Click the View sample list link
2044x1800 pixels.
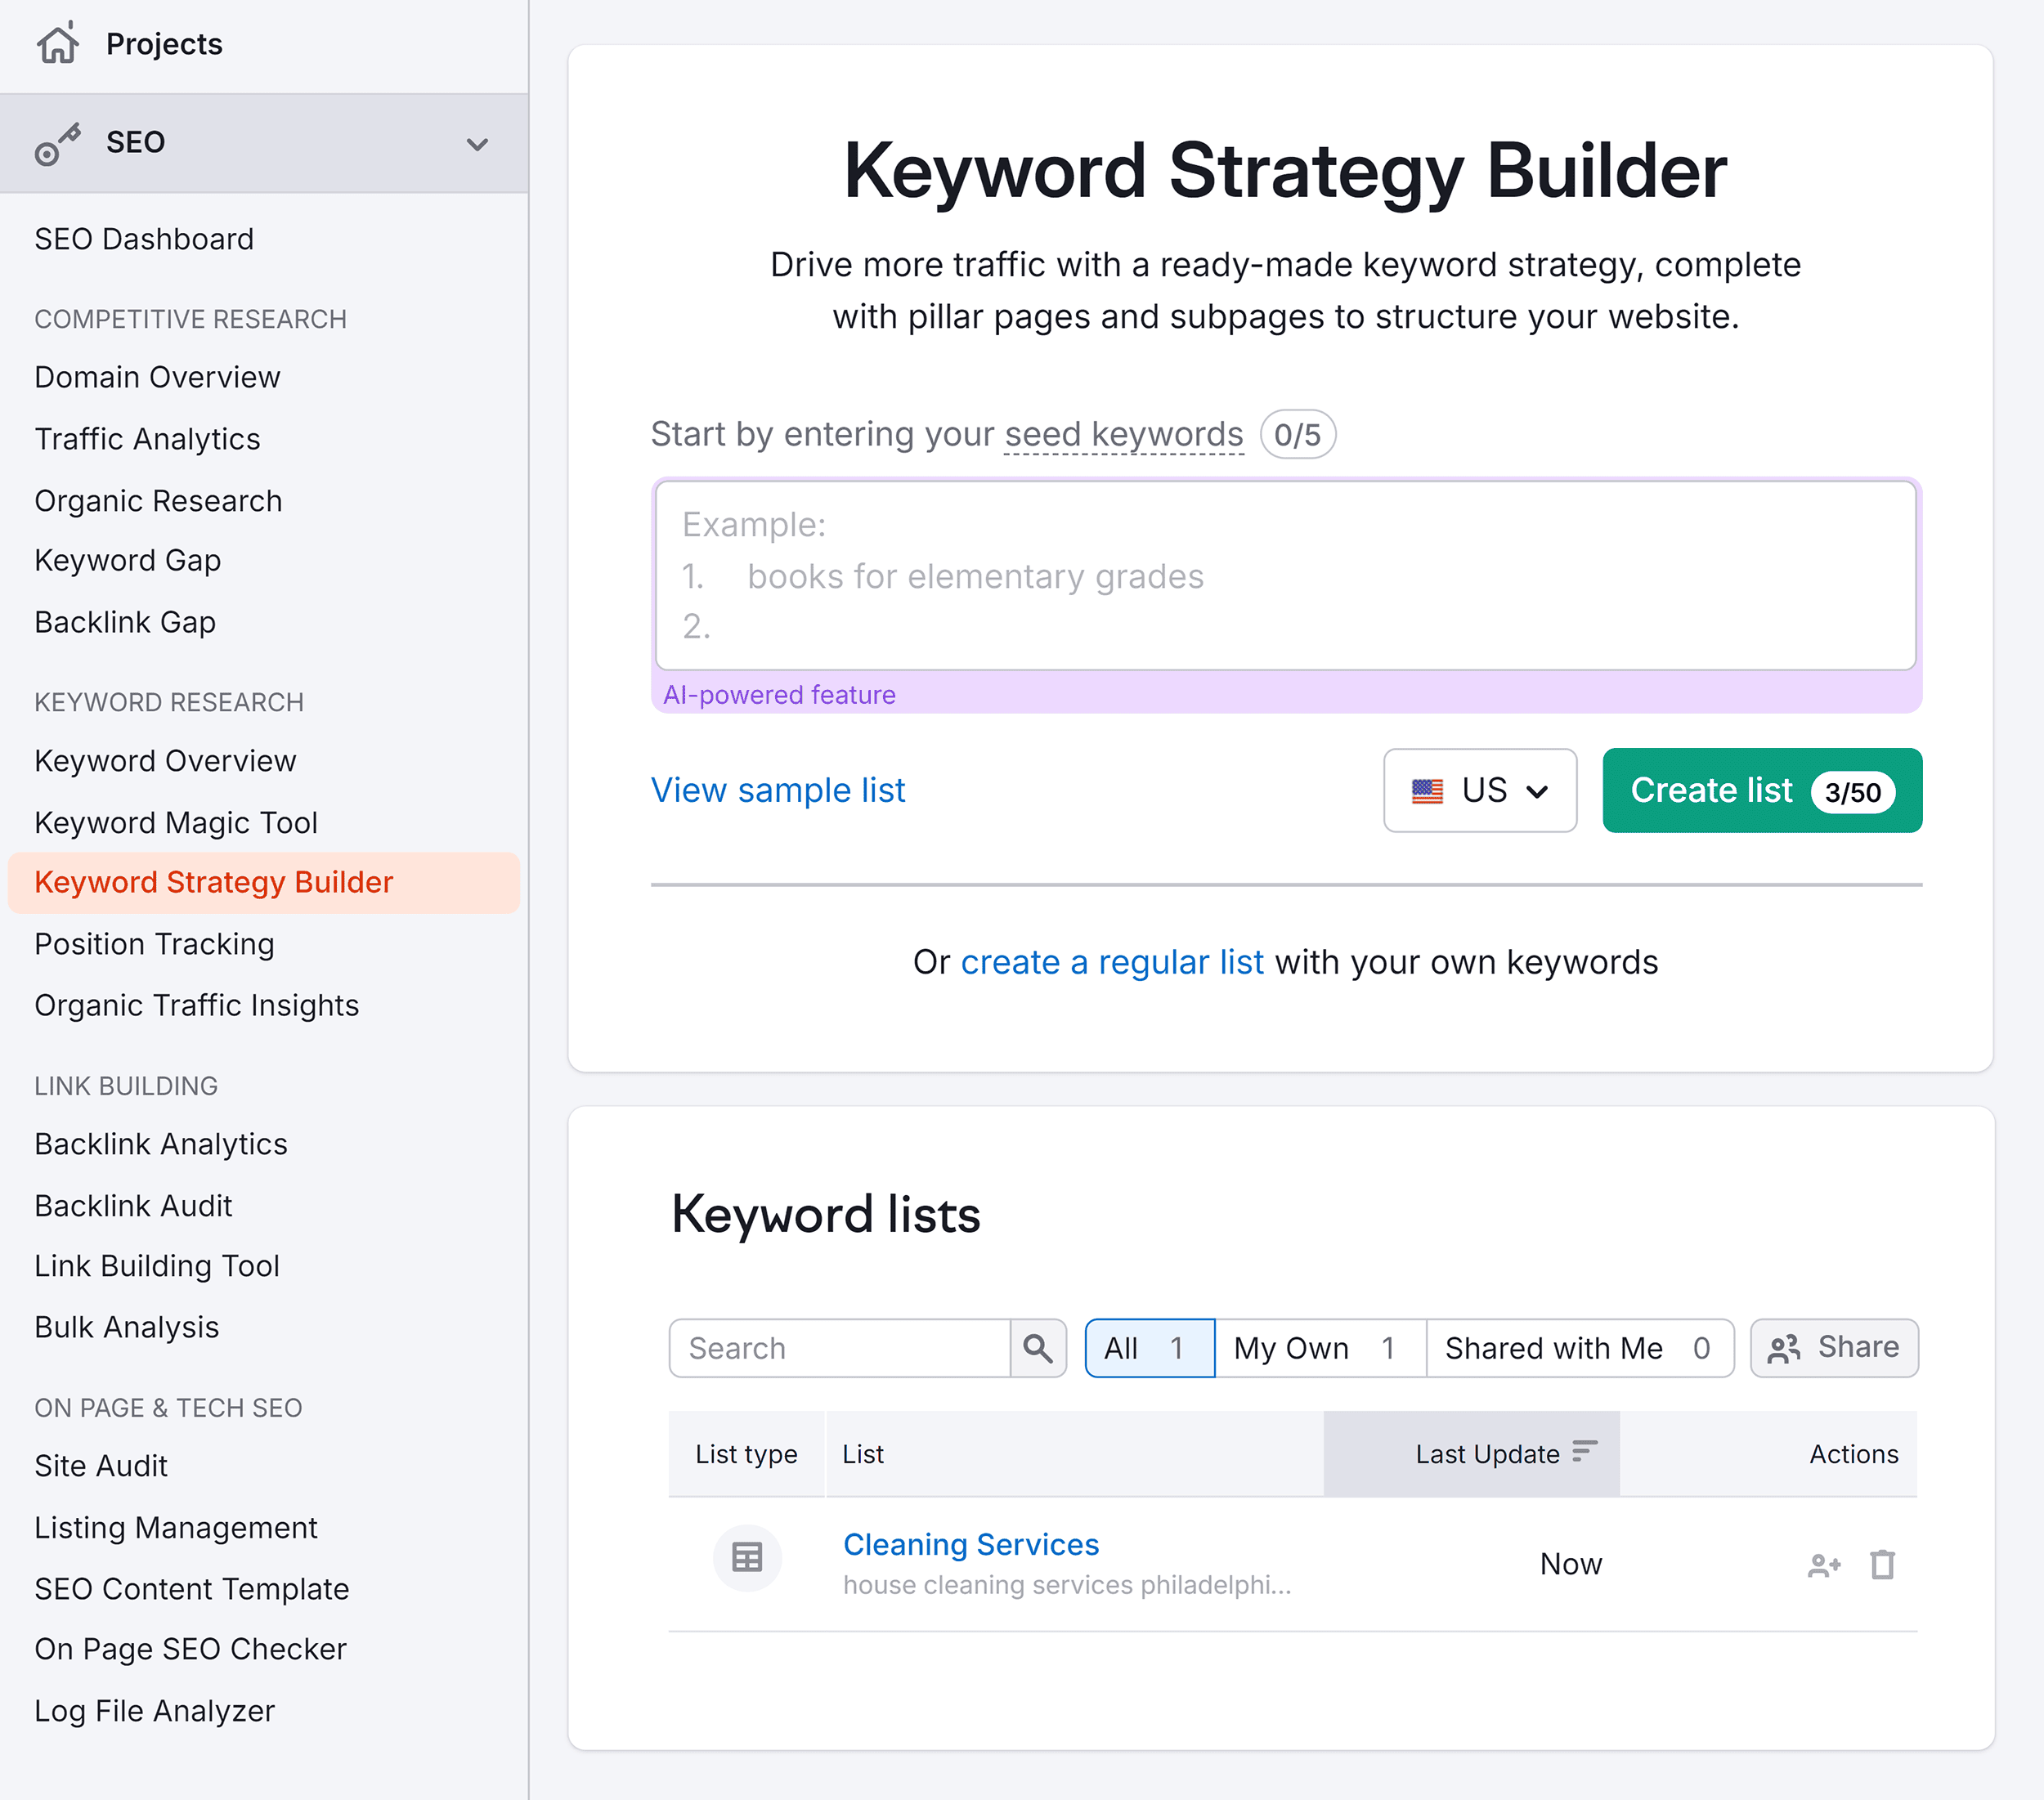777,790
